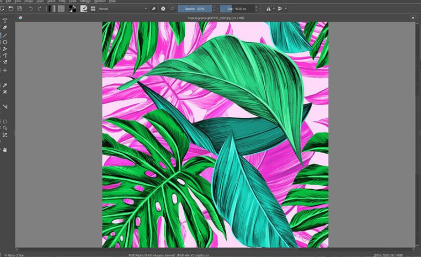The height and width of the screenshot is (257, 421).
Task: Open the brush presets chooser button
Action: [84, 8]
